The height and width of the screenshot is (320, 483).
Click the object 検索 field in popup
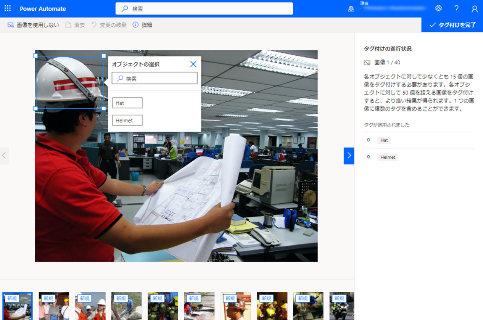155,78
